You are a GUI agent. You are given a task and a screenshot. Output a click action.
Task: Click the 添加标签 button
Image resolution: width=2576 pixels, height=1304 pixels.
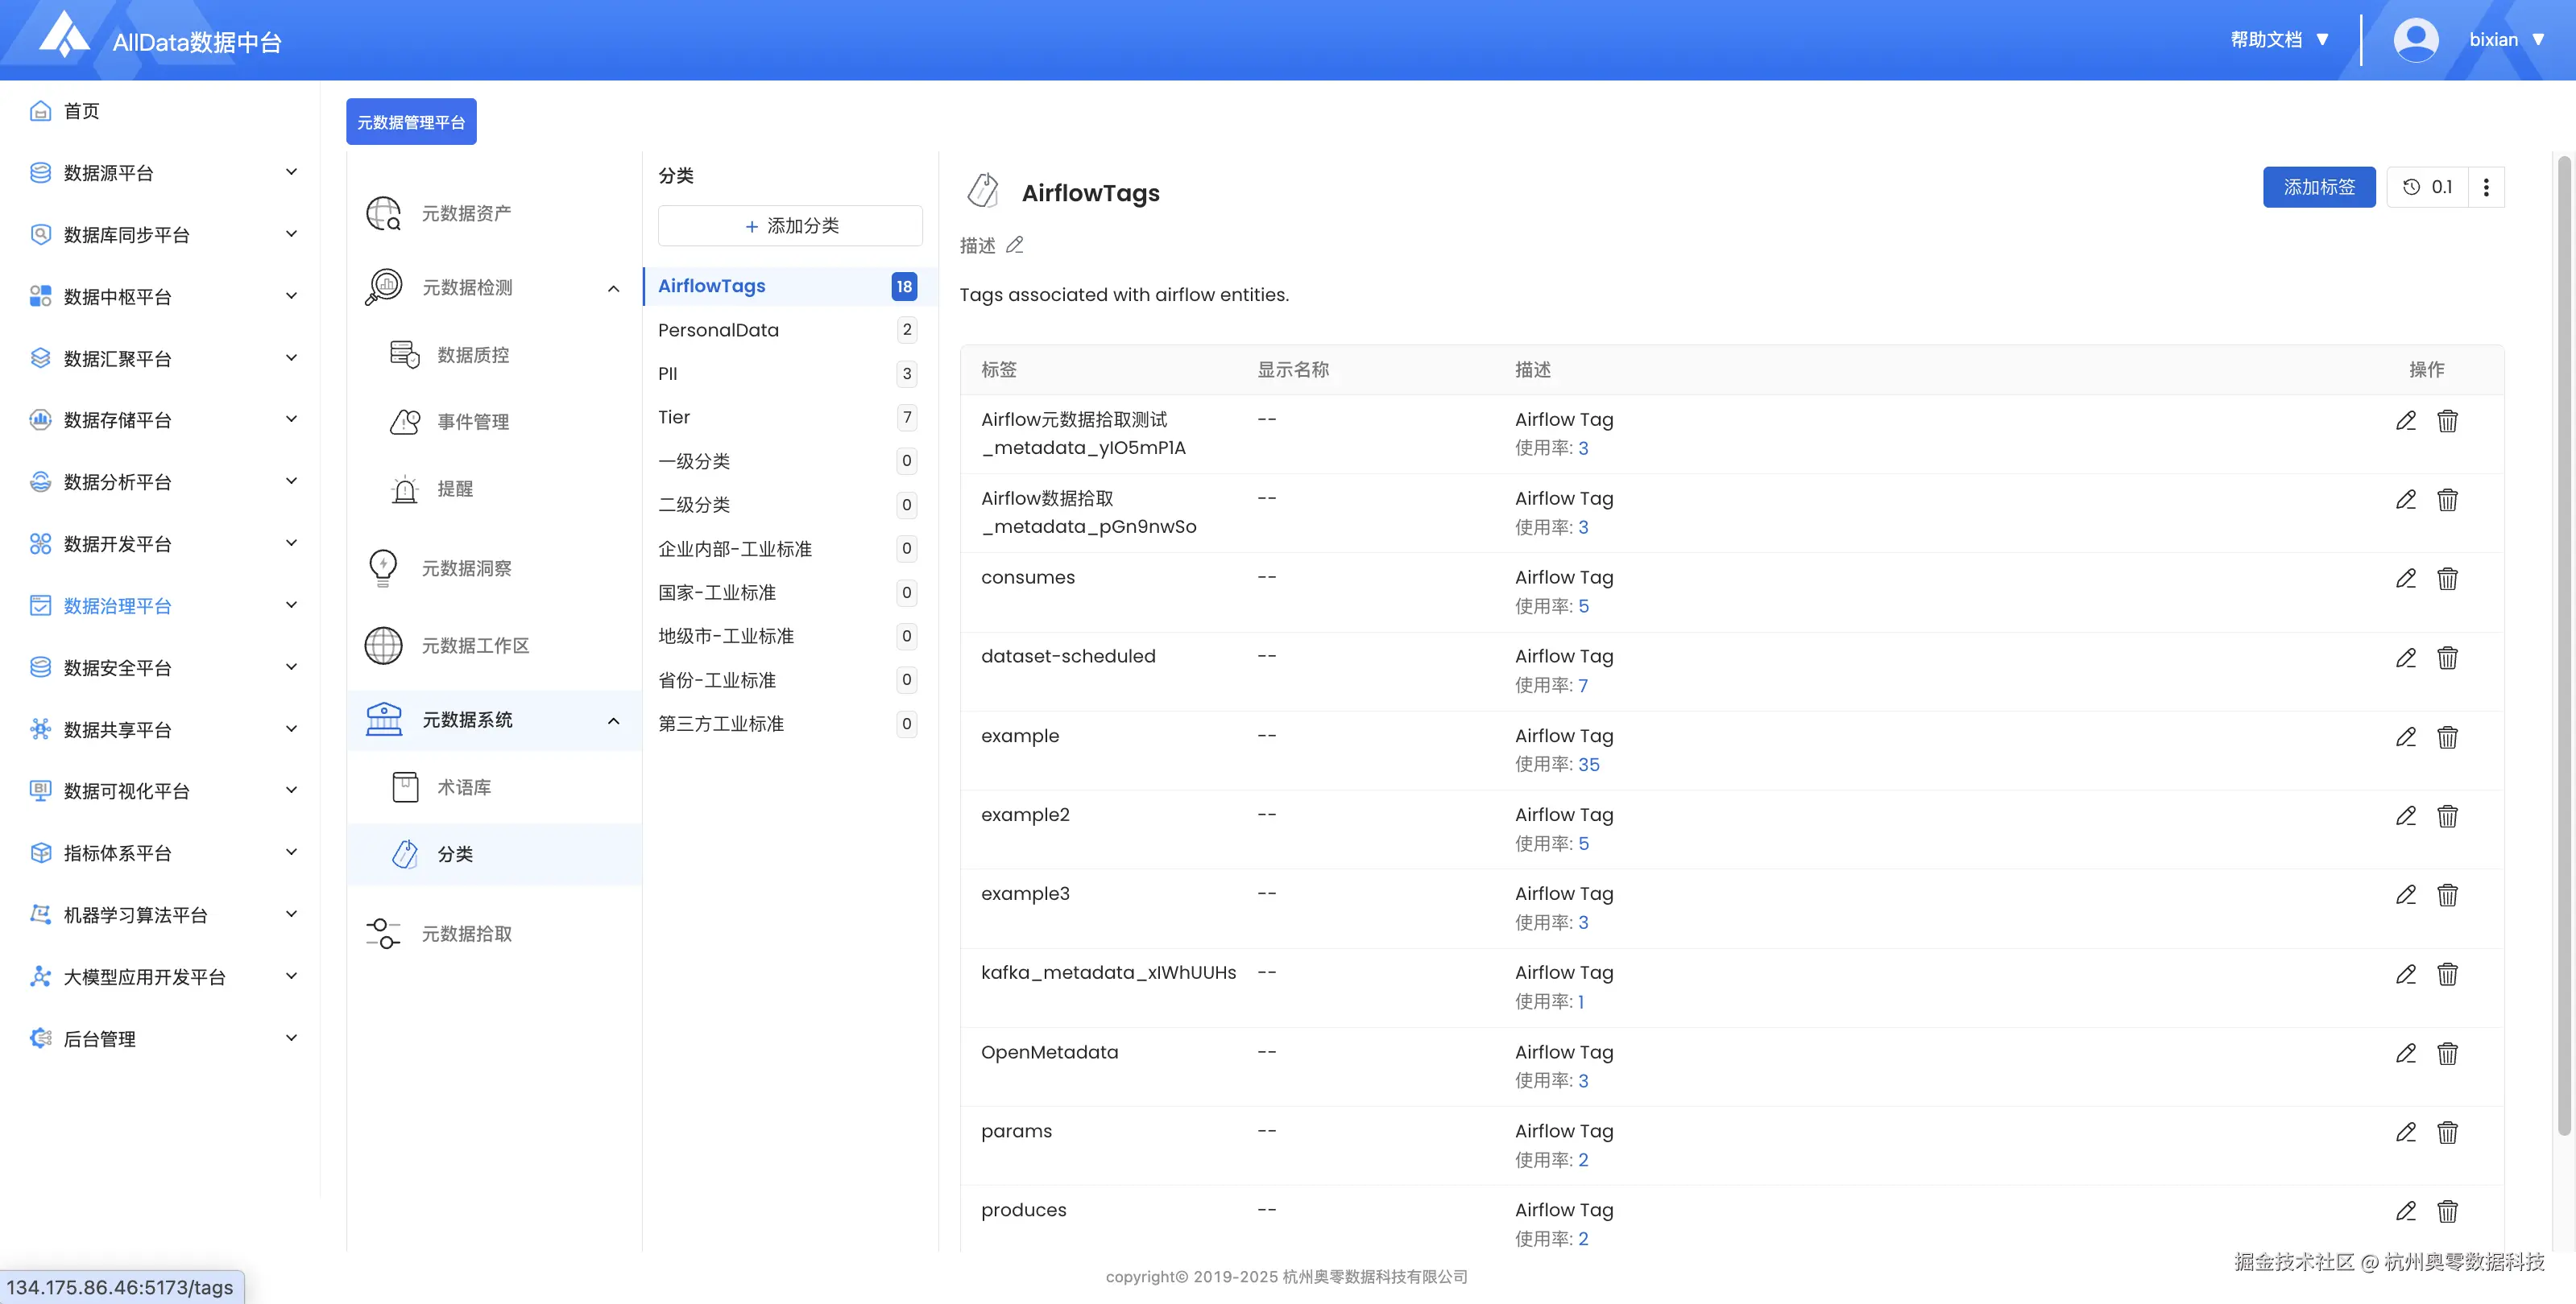tap(2318, 187)
